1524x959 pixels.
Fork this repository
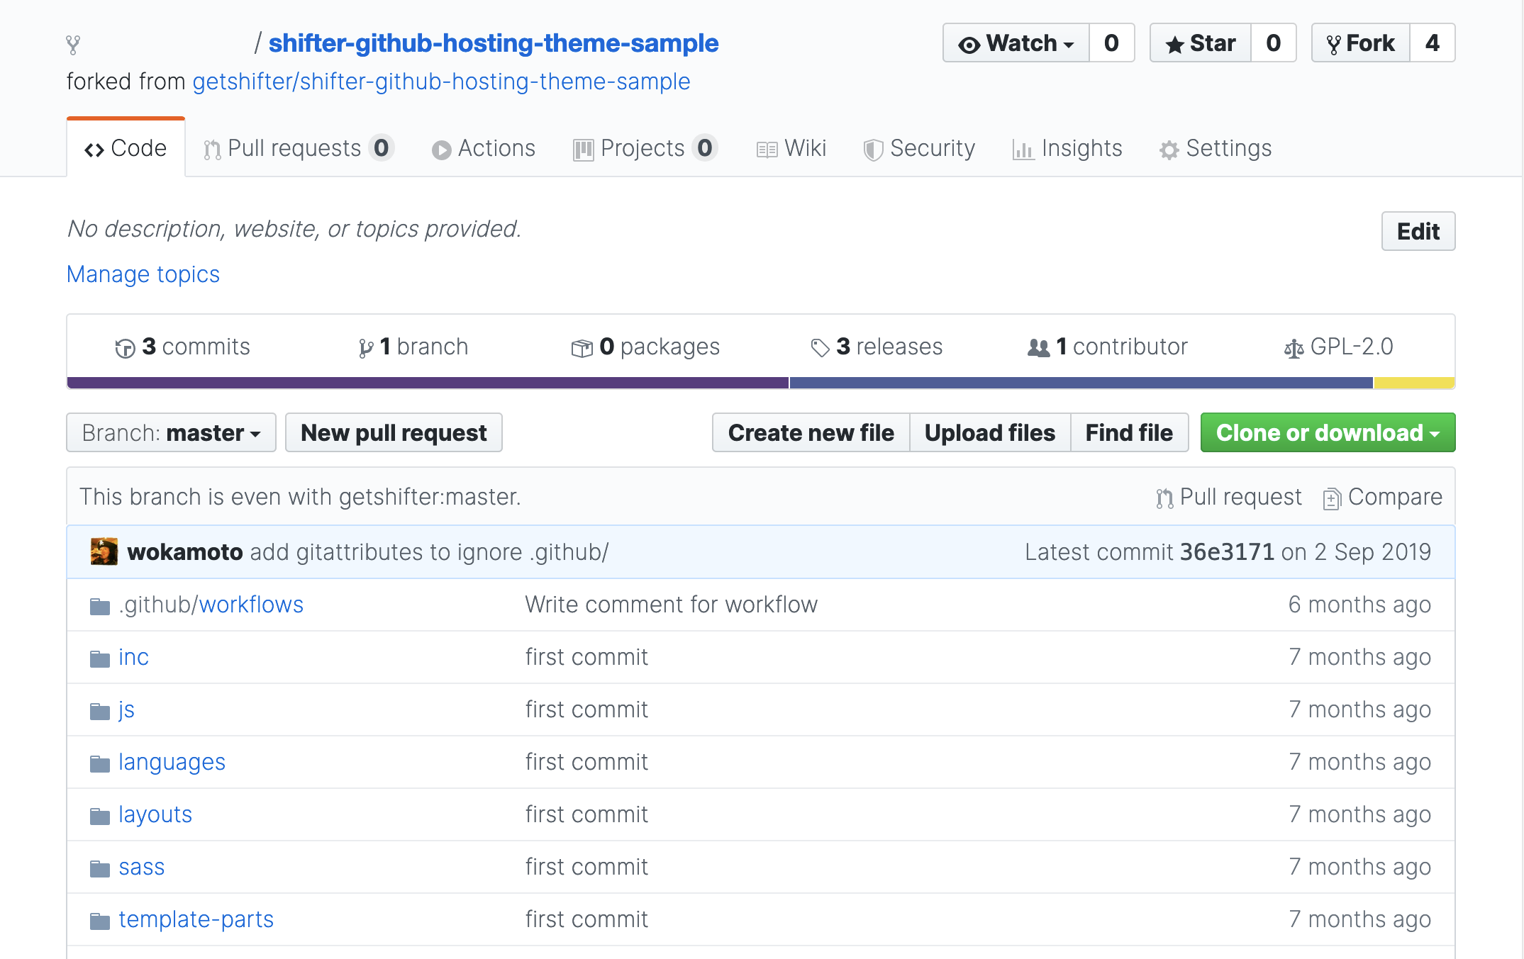(x=1361, y=43)
